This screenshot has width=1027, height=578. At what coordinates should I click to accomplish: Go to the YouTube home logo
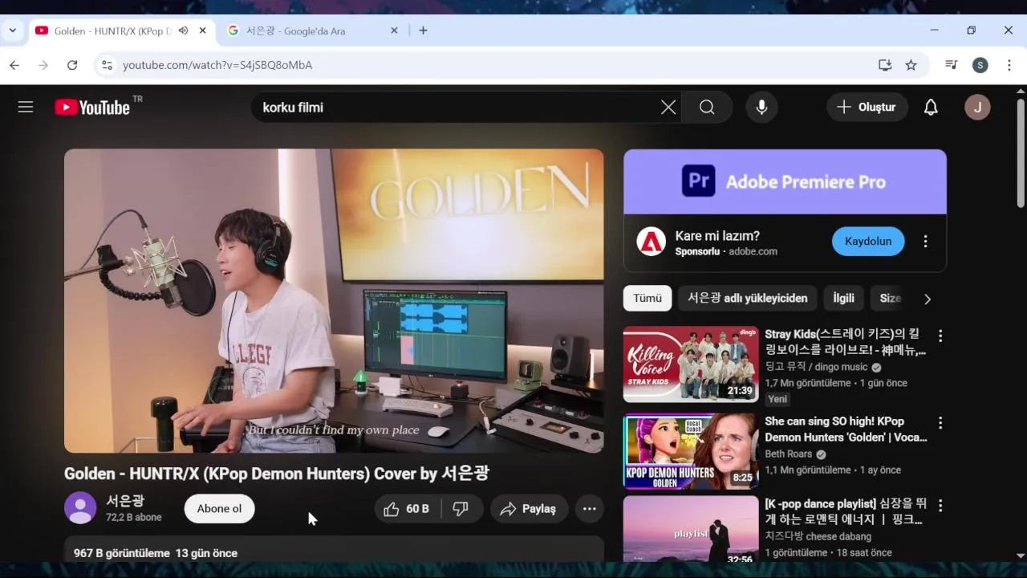(x=92, y=107)
